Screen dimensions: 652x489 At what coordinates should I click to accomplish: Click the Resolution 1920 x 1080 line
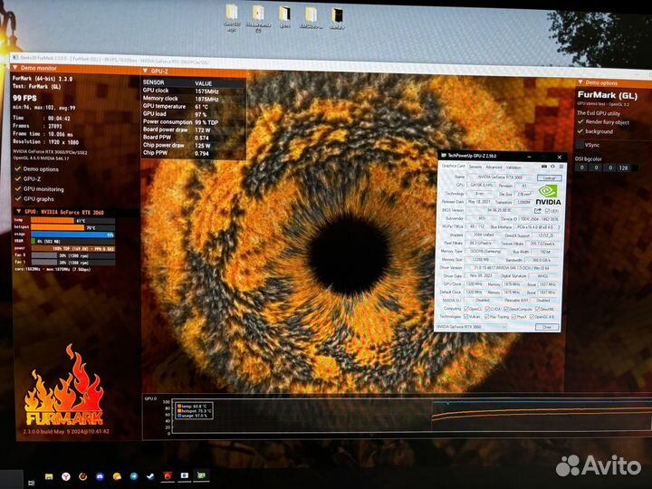click(x=46, y=142)
